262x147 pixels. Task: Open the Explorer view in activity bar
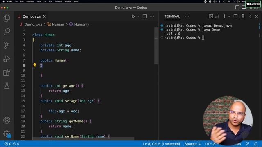point(7,18)
